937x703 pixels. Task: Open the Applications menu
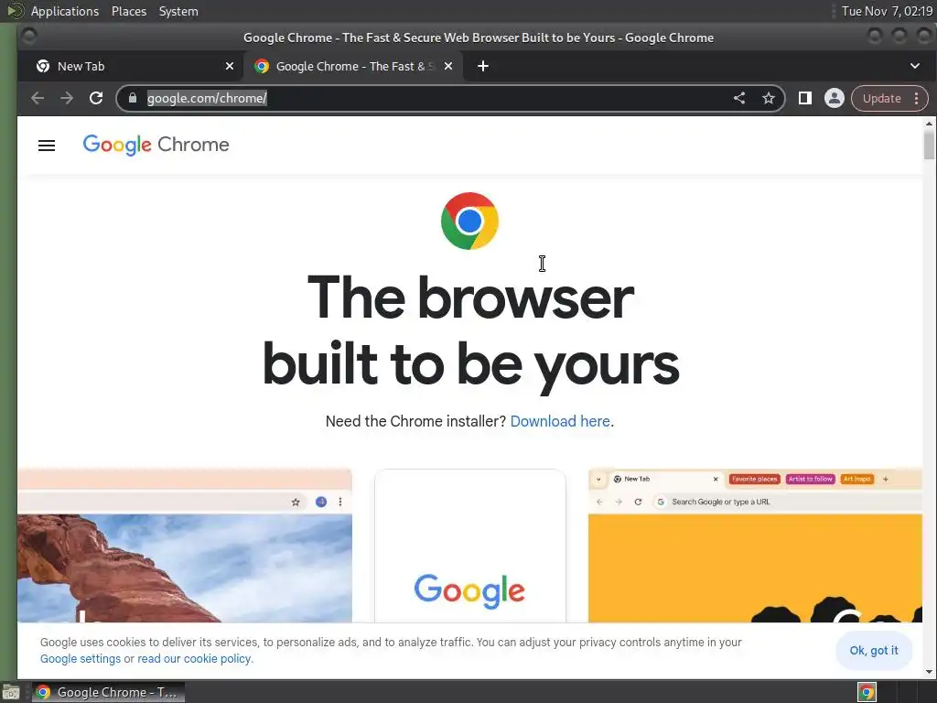coord(65,11)
